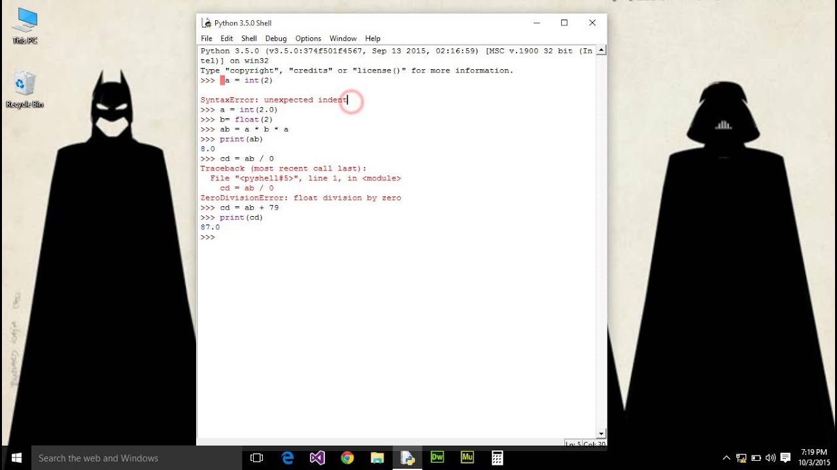
Task: Click the highlighted red indent error marker
Action: point(222,80)
